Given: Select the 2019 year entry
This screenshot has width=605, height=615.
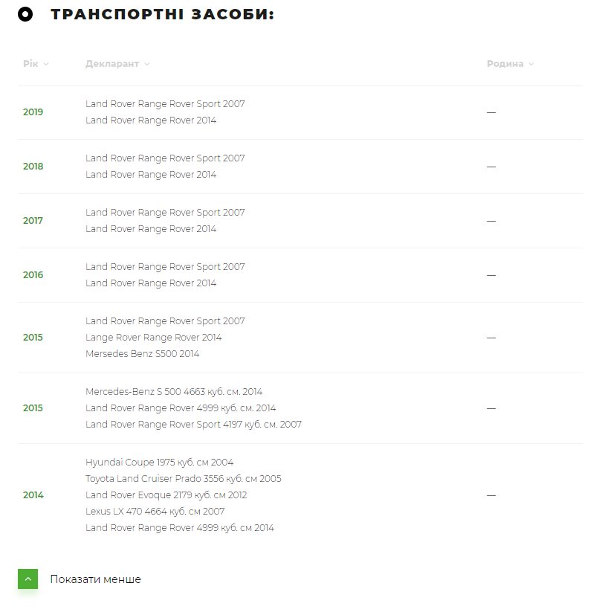Looking at the screenshot, I should click(x=33, y=112).
